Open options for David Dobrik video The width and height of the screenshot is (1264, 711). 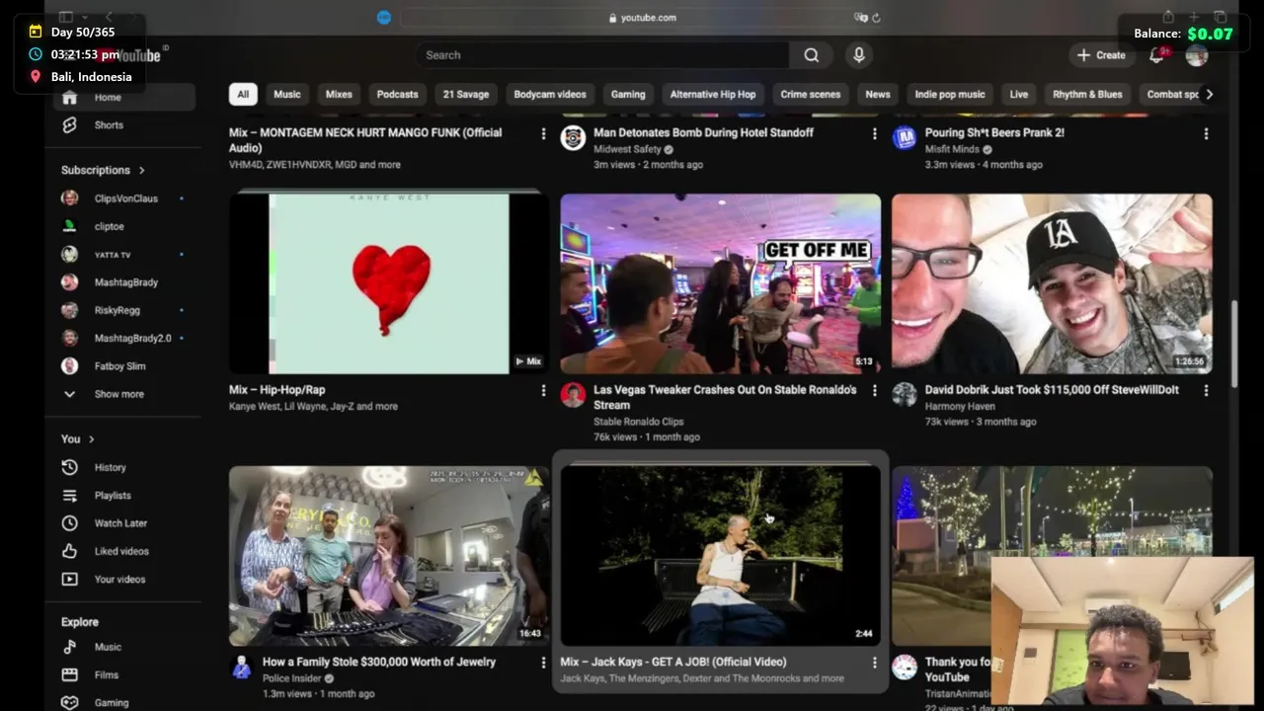[1206, 390]
